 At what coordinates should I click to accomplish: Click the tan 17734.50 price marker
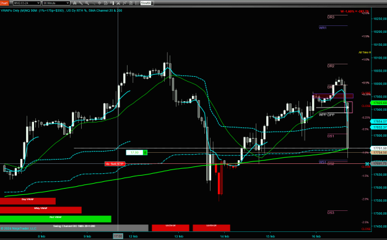pyautogui.click(x=379, y=153)
